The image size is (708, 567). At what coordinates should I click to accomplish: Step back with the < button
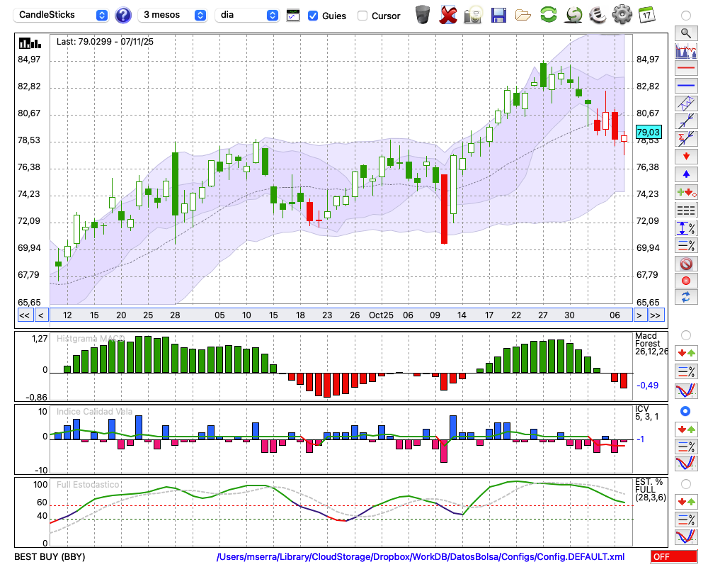pyautogui.click(x=41, y=315)
